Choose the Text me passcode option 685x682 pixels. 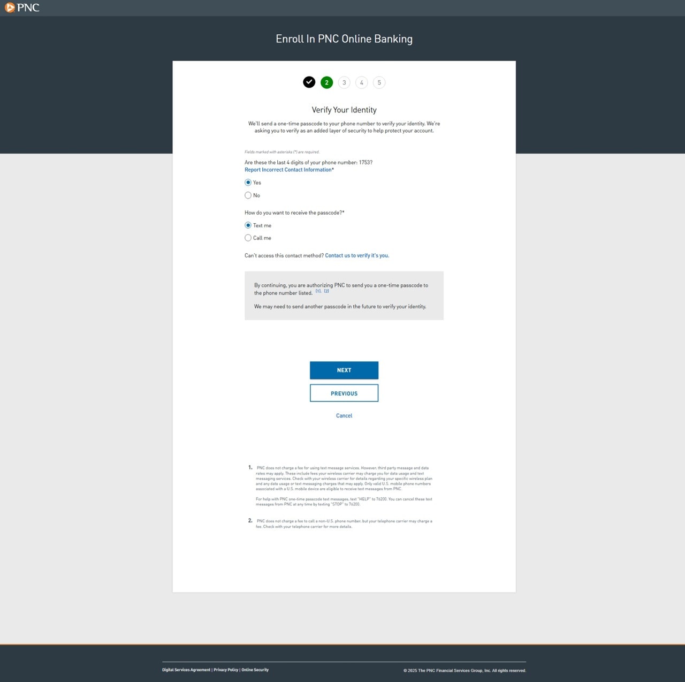coord(248,225)
